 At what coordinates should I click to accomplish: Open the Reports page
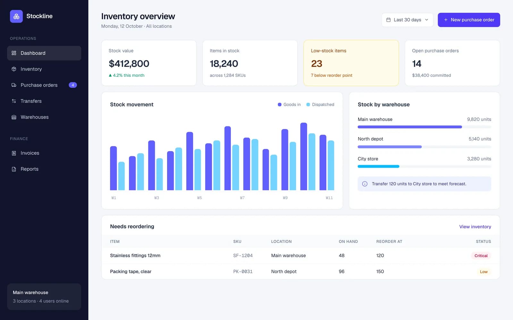(44, 169)
